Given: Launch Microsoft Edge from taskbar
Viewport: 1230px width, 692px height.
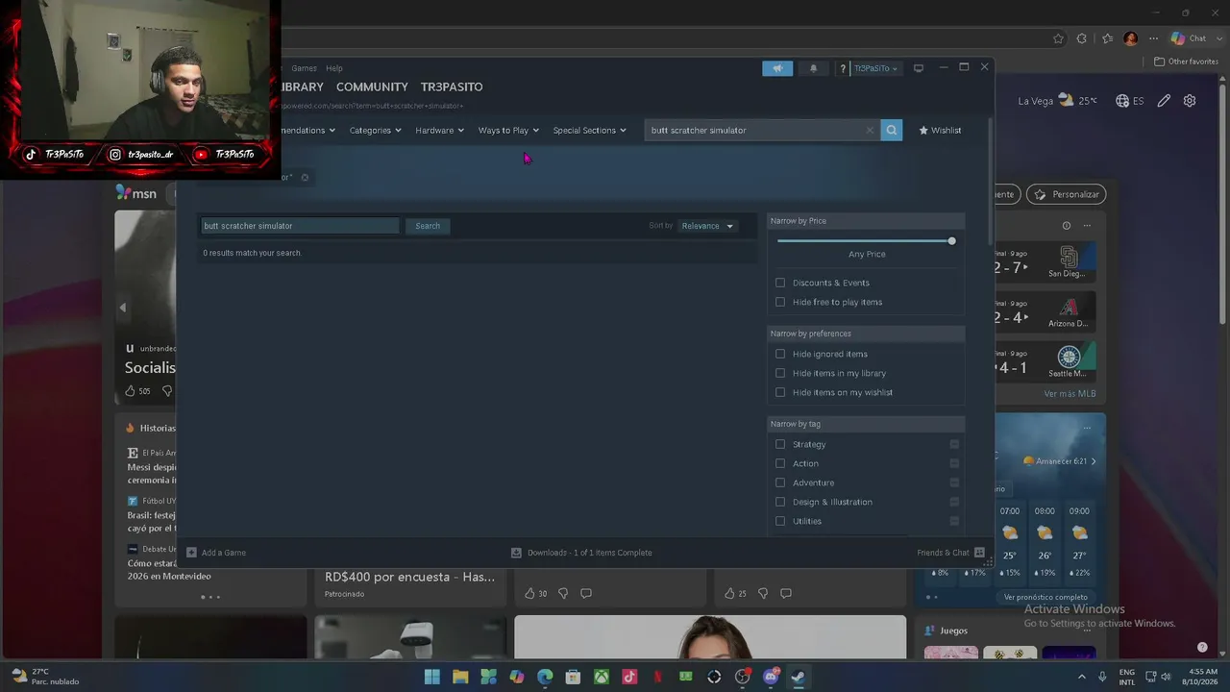Looking at the screenshot, I should (x=545, y=677).
